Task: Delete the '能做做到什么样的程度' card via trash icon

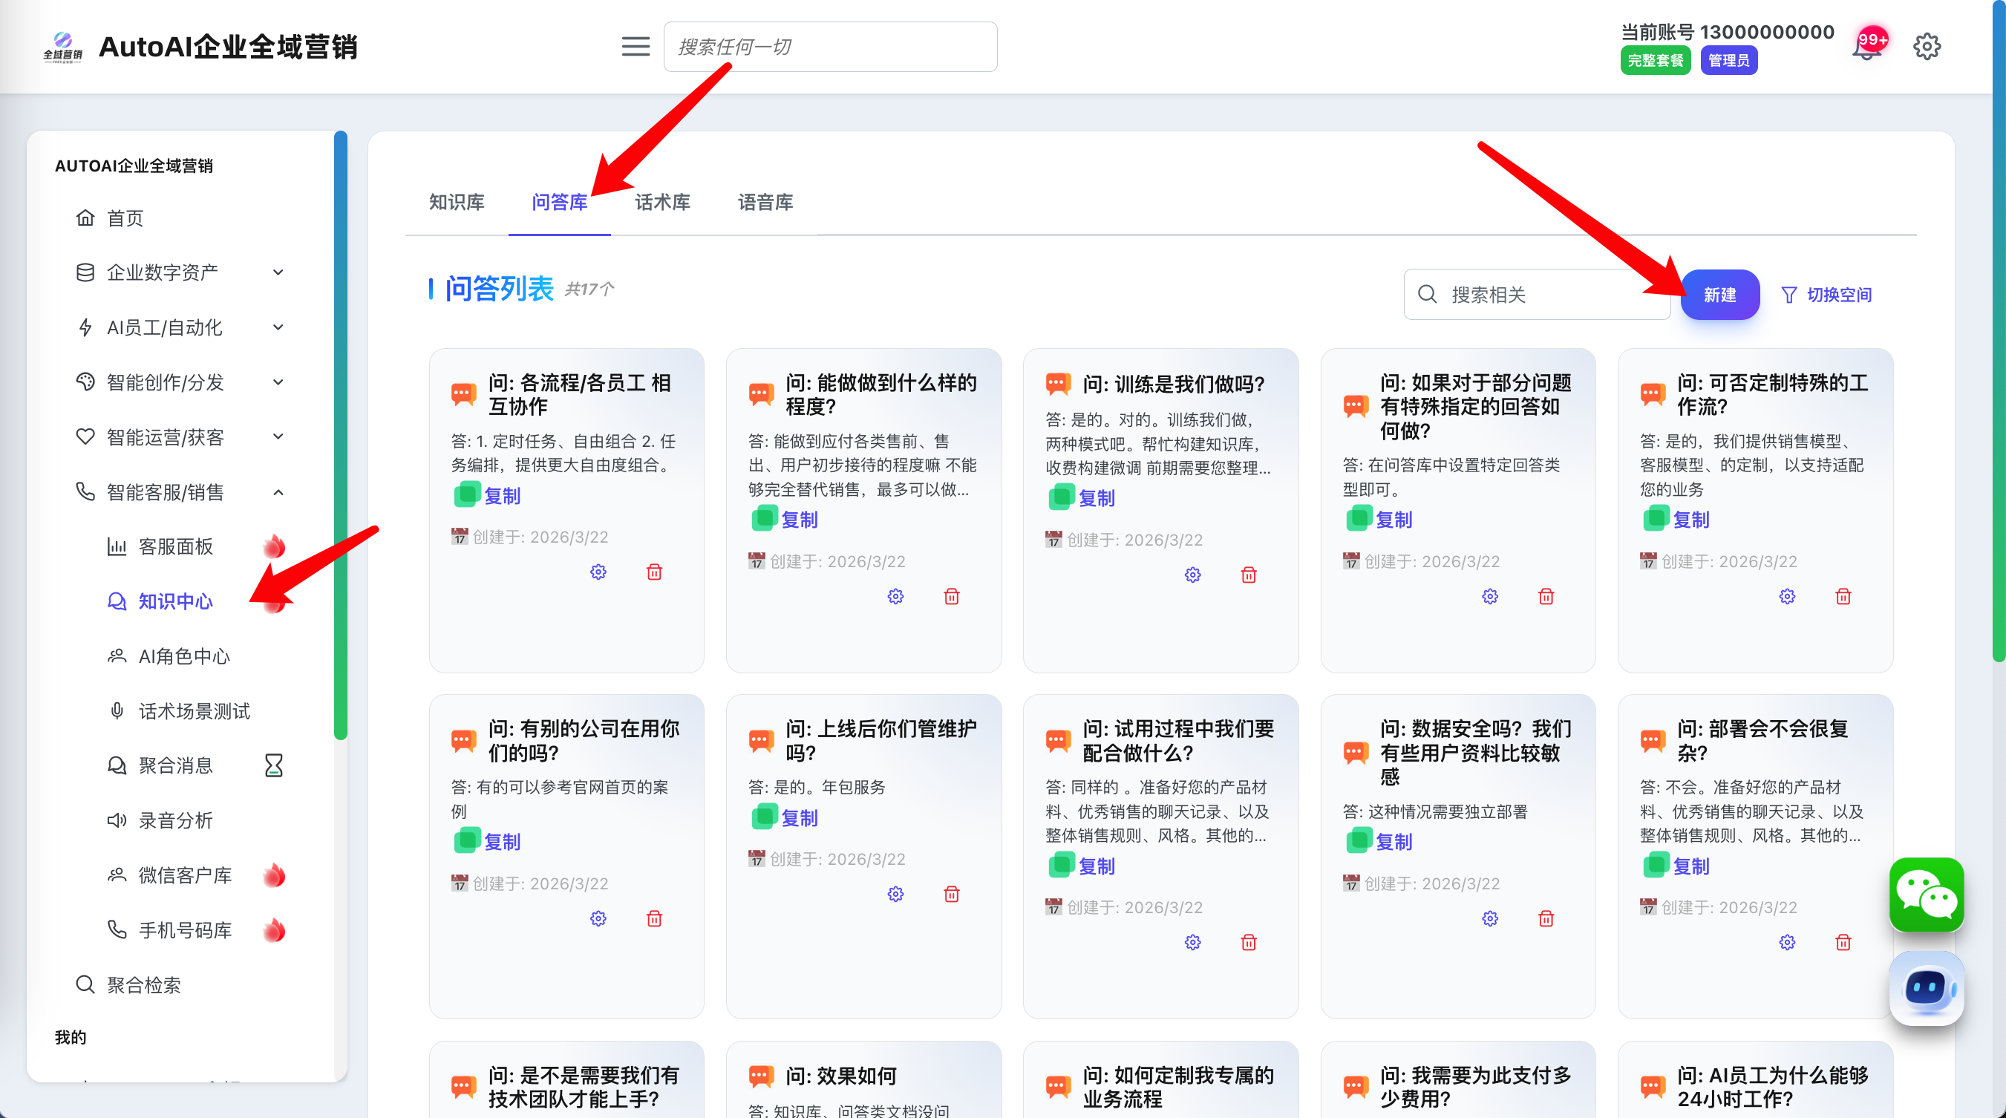Action: pyautogui.click(x=951, y=596)
